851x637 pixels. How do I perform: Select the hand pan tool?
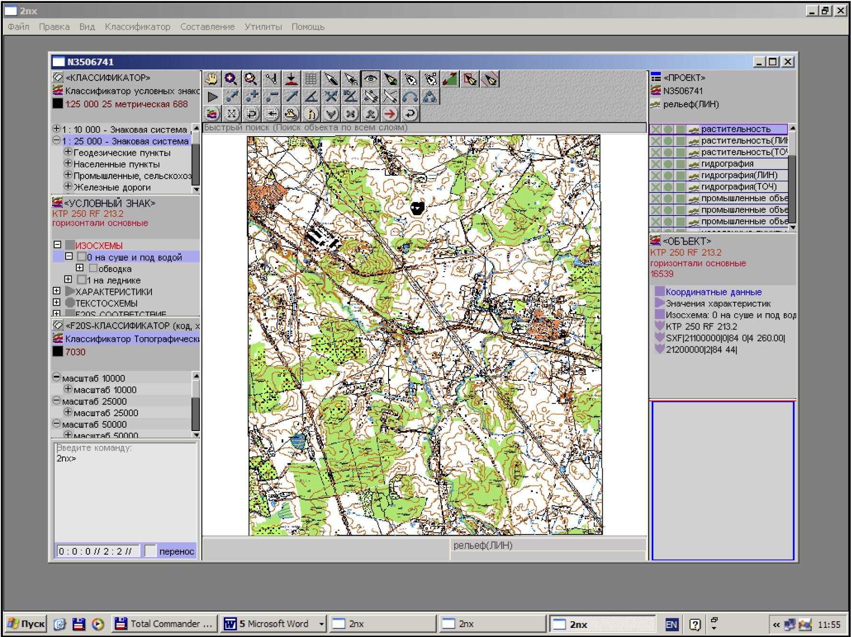211,79
